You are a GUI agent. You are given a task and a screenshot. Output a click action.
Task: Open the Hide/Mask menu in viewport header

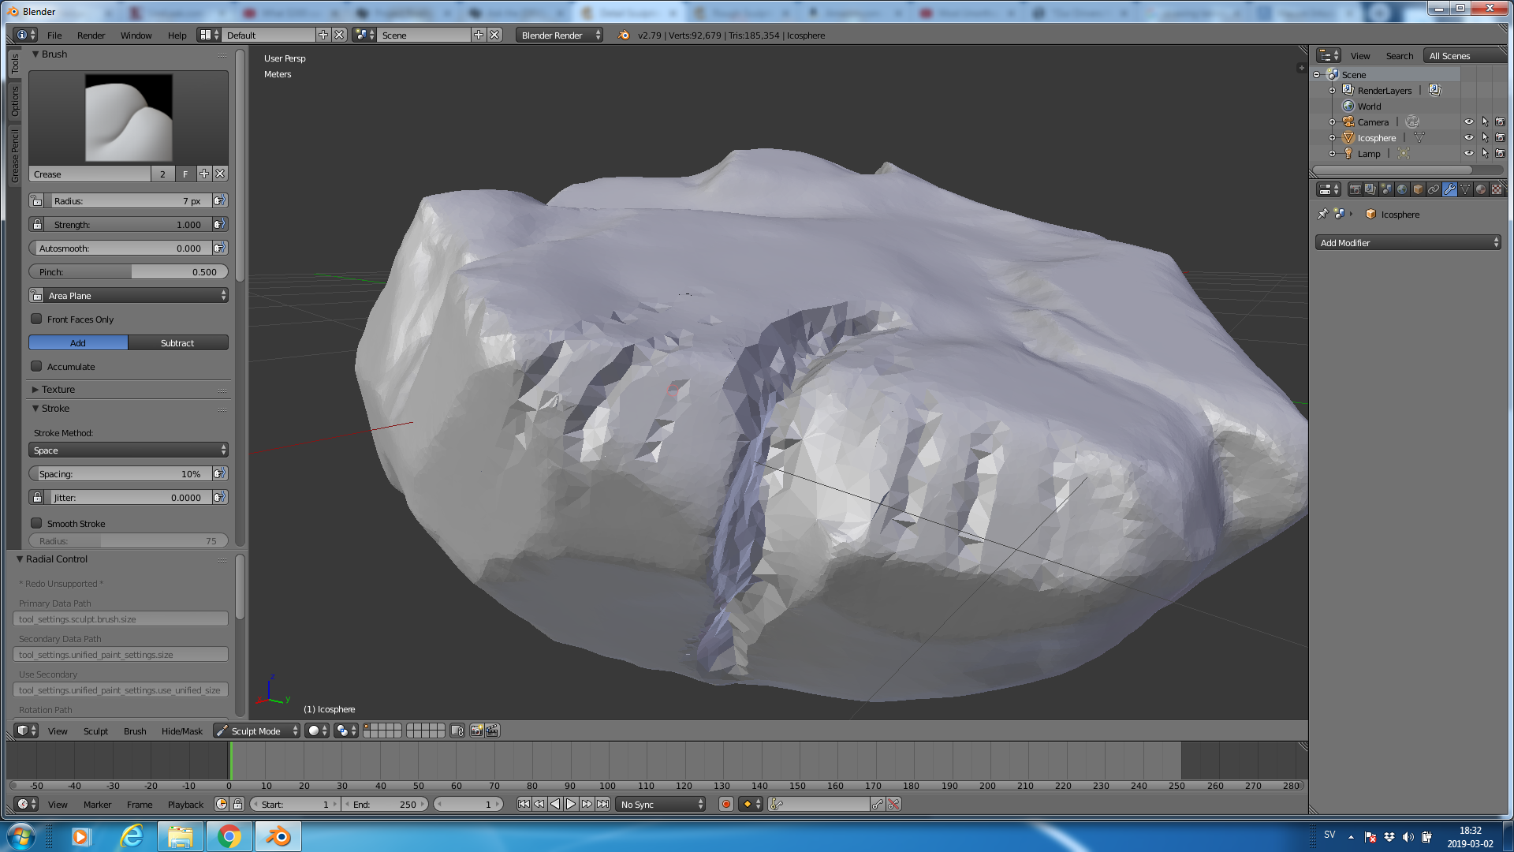181,731
